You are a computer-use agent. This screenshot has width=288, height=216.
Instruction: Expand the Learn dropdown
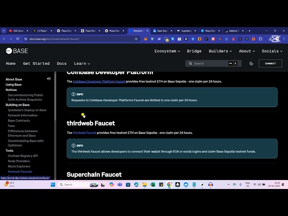coord(82,63)
